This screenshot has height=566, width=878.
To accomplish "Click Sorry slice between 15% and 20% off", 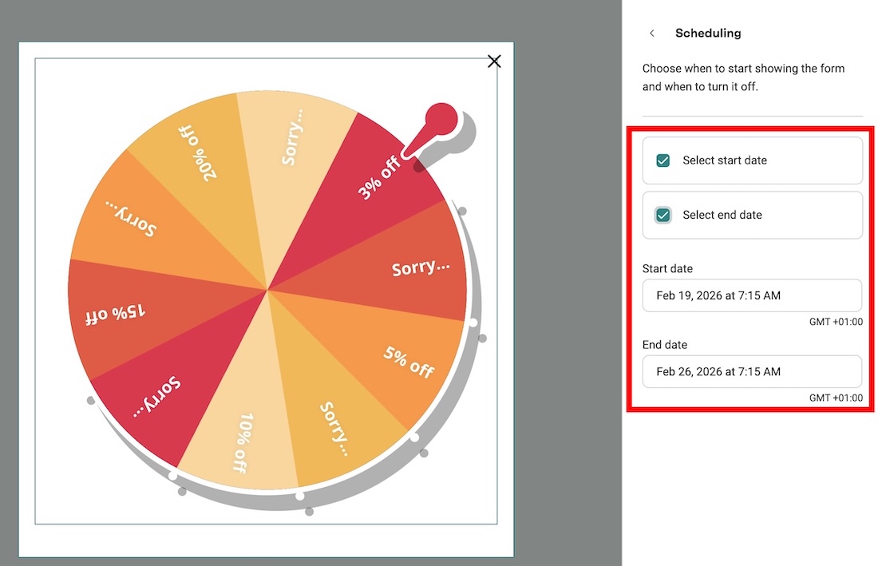I will 132,220.
